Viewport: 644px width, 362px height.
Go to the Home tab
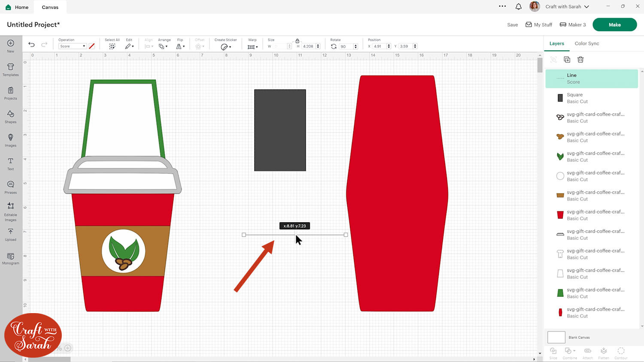point(17,7)
